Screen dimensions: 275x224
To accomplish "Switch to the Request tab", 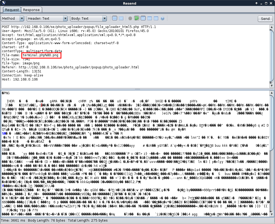I will click(12, 10).
